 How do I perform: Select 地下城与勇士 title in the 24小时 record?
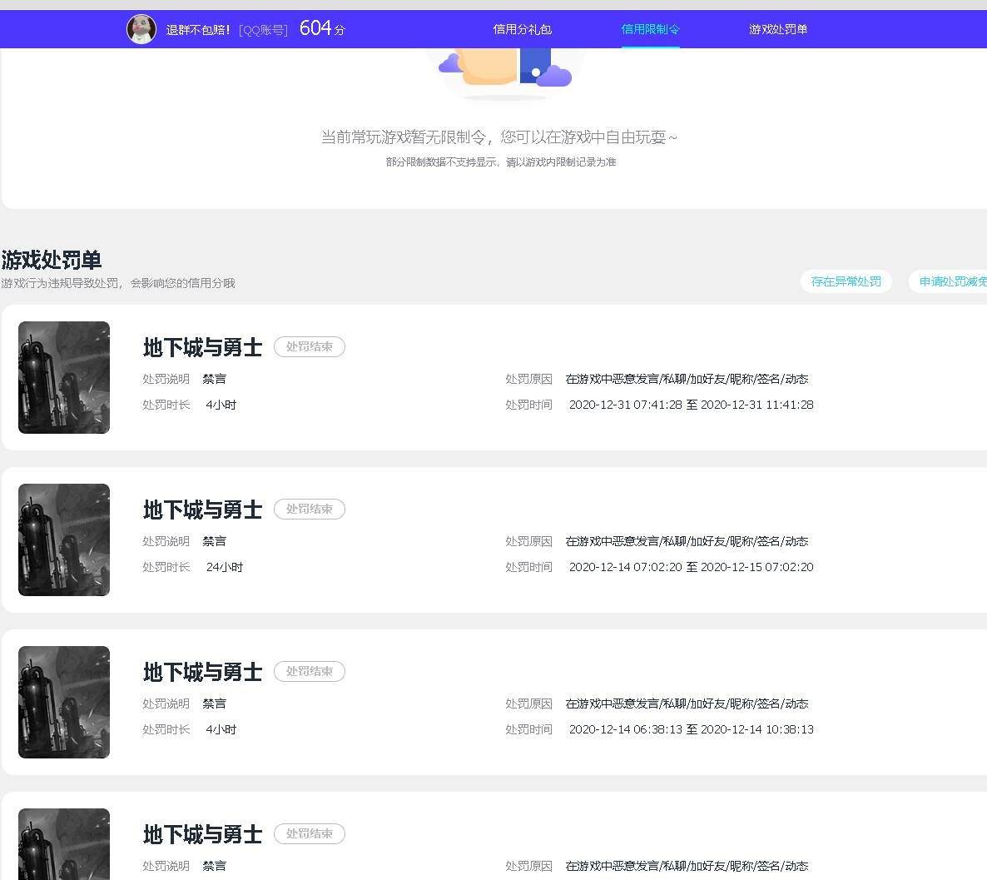203,510
